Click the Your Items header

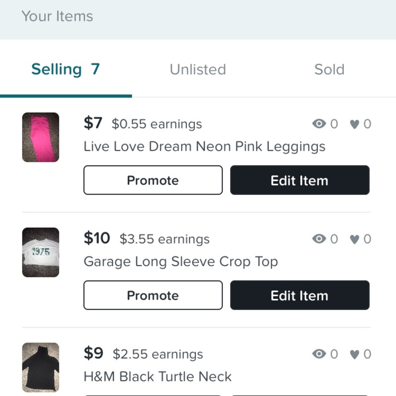coord(57,16)
